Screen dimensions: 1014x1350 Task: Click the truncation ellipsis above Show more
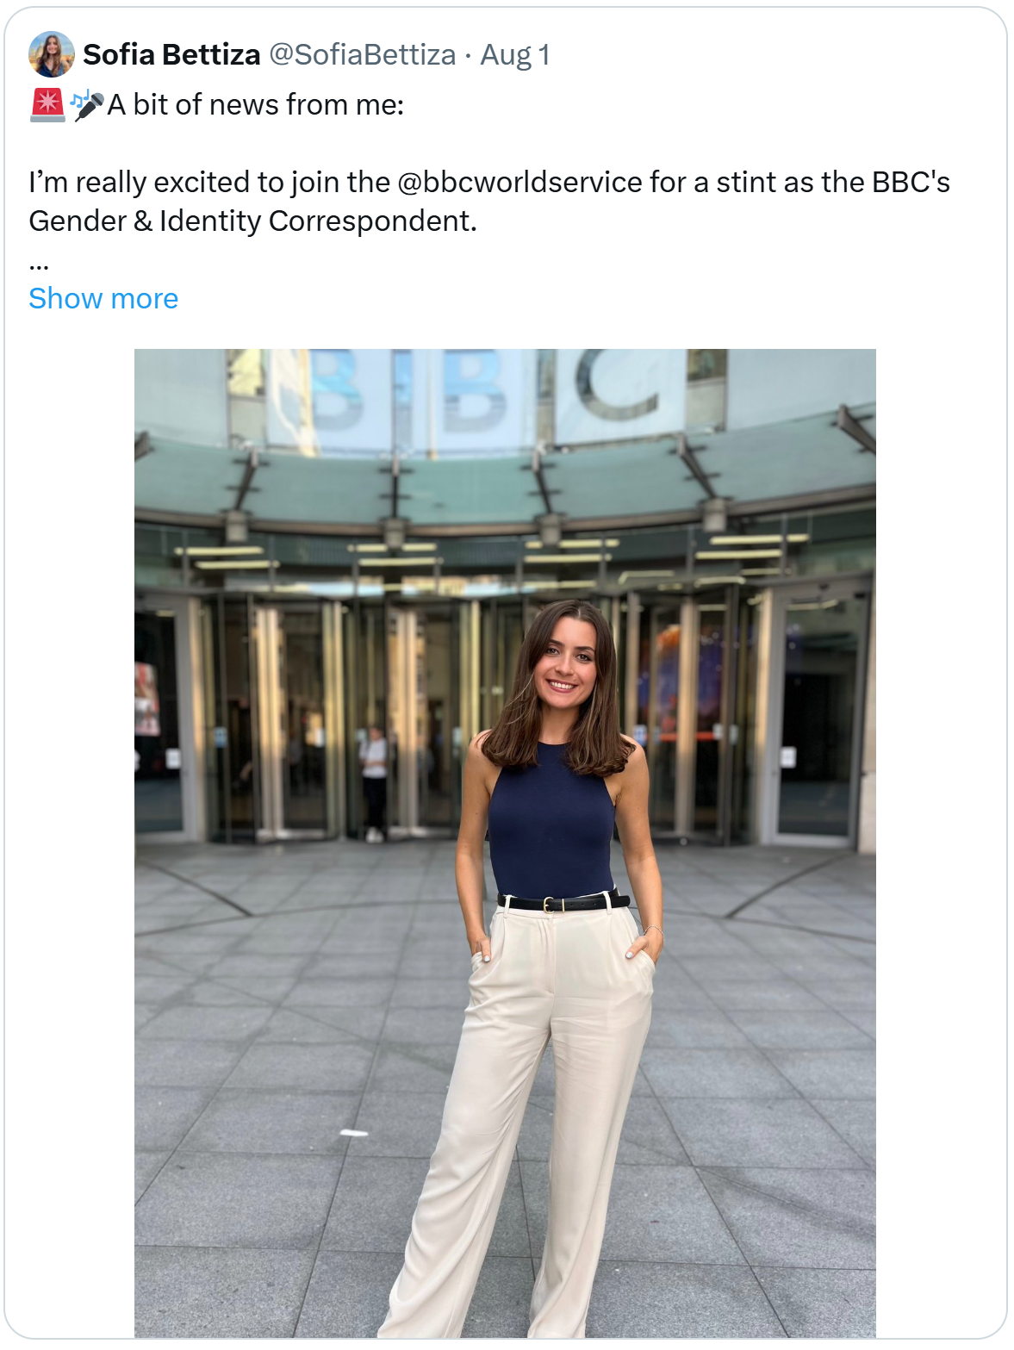click(39, 262)
